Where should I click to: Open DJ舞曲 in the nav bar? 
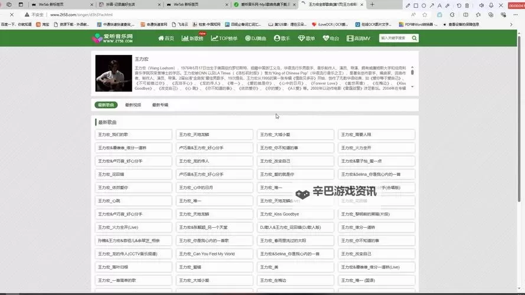pos(256,38)
